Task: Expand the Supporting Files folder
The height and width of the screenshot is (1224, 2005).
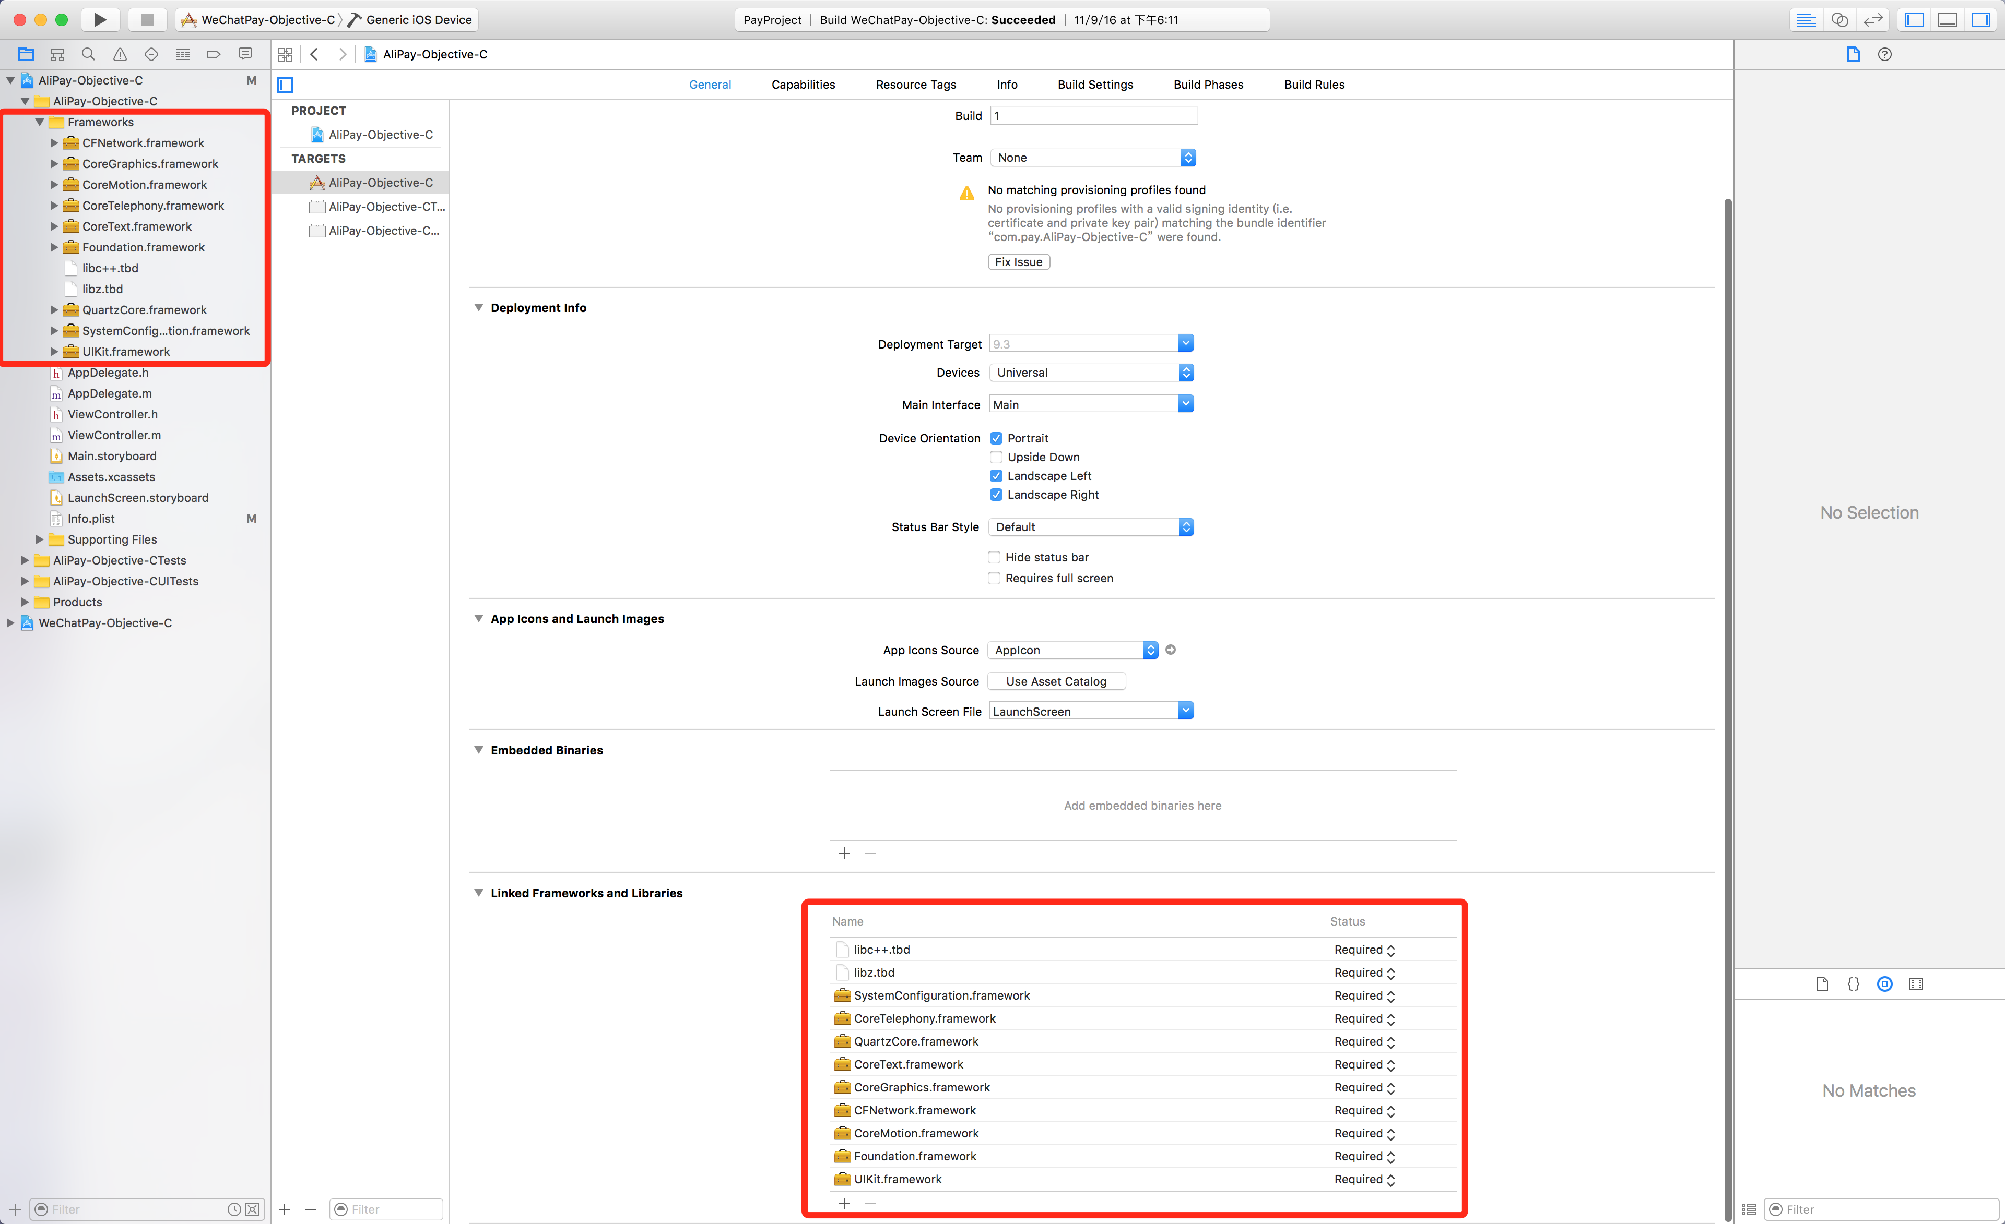Action: click(x=39, y=539)
